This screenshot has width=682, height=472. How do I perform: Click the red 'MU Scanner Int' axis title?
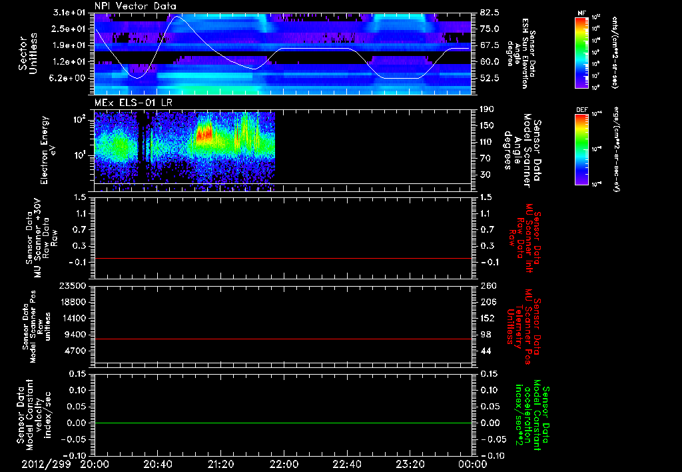pos(525,237)
